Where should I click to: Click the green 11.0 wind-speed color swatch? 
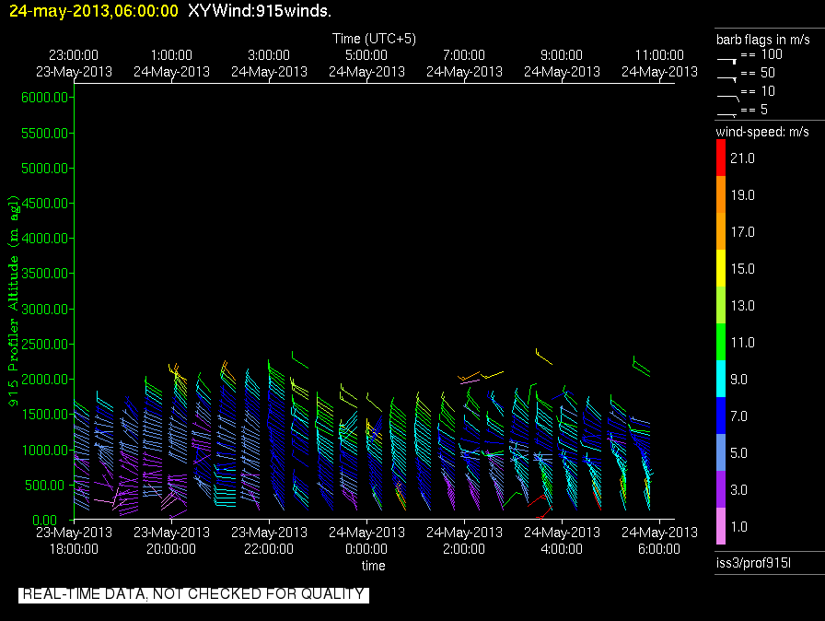(x=721, y=342)
